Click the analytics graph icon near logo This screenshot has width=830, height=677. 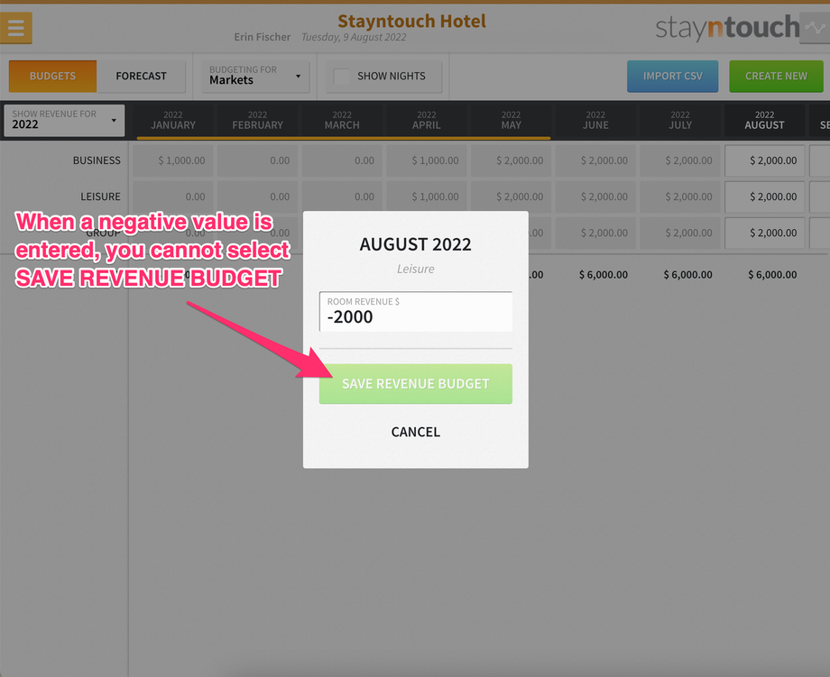click(815, 28)
